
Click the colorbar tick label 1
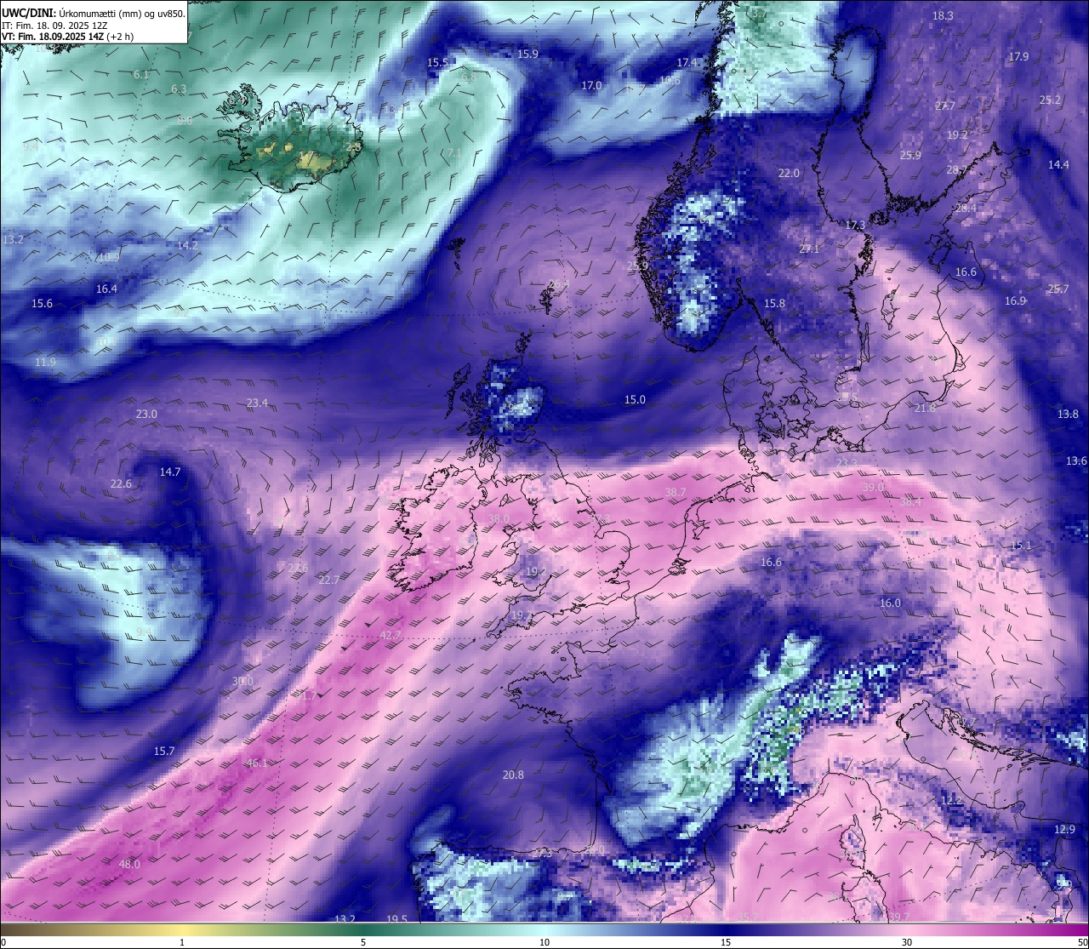coord(182,942)
